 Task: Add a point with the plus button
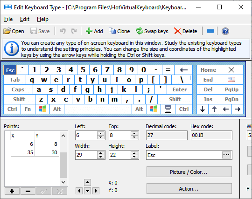(x=12, y=191)
